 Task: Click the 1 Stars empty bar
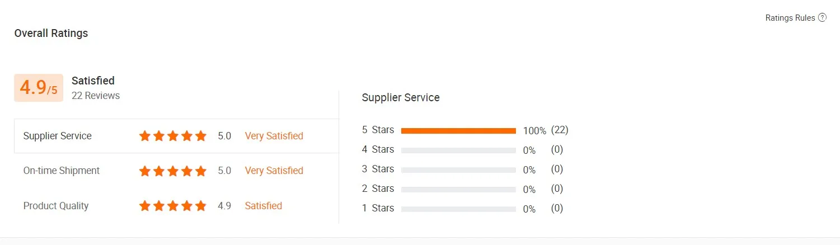pos(458,209)
